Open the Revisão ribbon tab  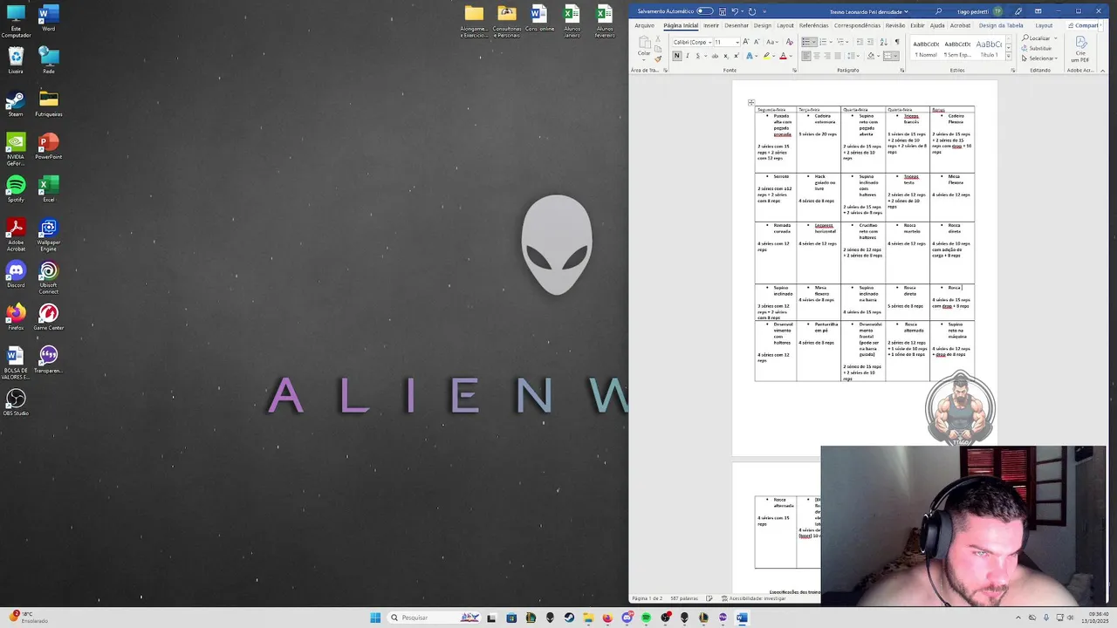pyautogui.click(x=895, y=25)
